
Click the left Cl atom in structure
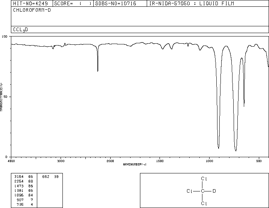click(x=189, y=191)
